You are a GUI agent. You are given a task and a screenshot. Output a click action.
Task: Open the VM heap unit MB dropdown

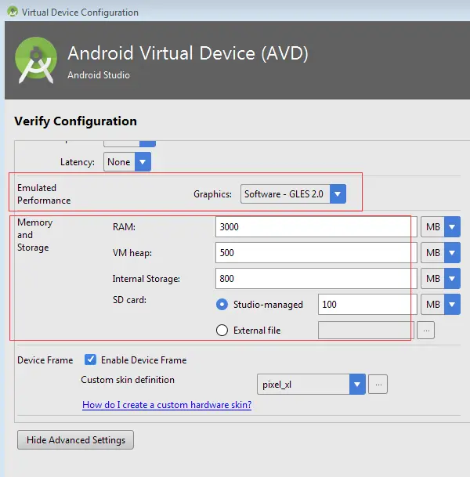[x=440, y=252]
